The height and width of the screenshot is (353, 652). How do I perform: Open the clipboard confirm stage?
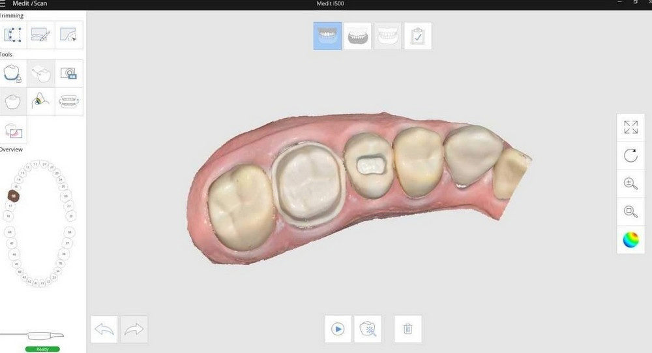point(418,37)
